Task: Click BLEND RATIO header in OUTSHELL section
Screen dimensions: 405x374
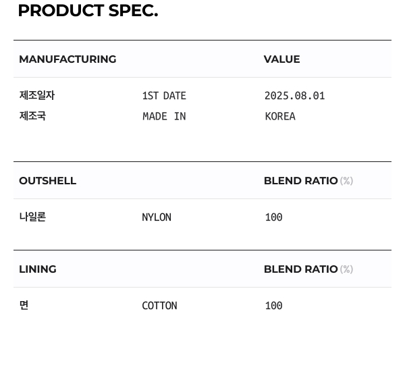Action: (300, 181)
